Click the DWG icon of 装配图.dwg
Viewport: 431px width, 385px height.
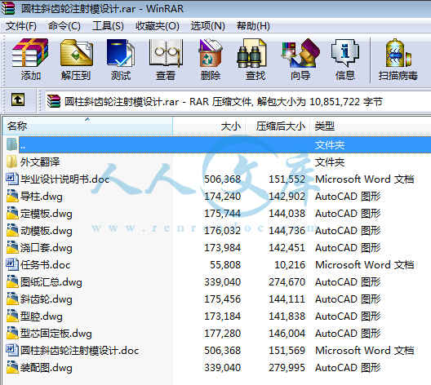11,367
